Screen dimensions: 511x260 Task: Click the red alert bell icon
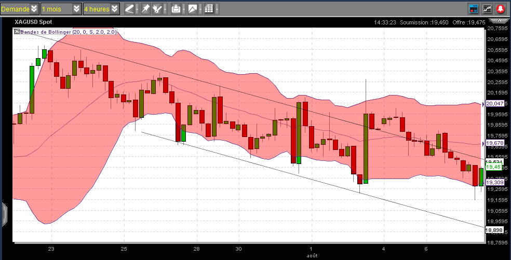pyautogui.click(x=501, y=9)
